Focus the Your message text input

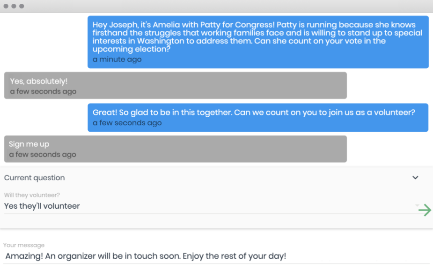(x=215, y=256)
